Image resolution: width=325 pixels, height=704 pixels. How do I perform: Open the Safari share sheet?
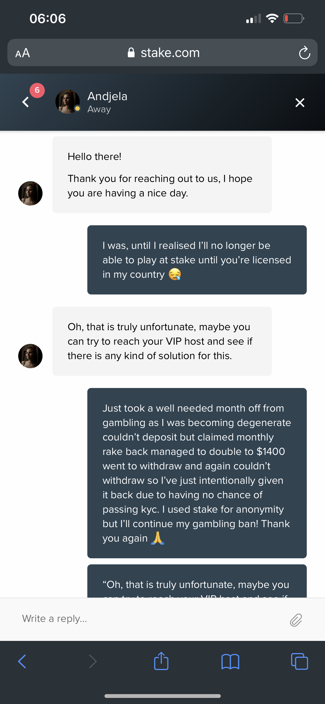coord(161,661)
